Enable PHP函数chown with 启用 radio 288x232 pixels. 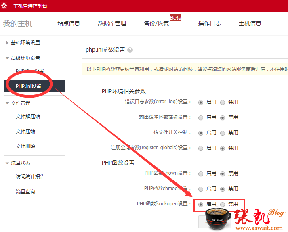pyautogui.click(x=201, y=174)
